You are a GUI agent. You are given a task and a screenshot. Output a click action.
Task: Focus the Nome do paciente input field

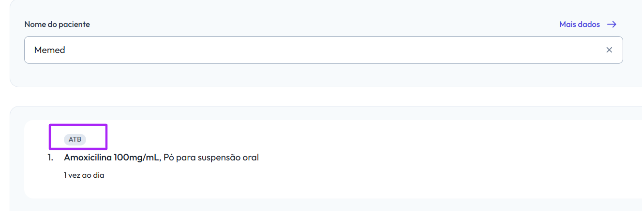pos(323,50)
